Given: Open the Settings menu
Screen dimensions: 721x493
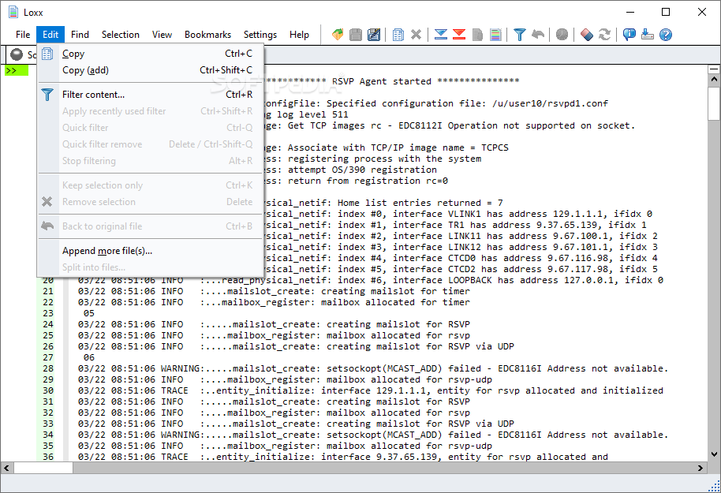Looking at the screenshot, I should pos(260,35).
